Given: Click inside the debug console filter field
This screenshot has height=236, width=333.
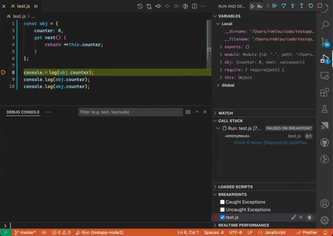Looking at the screenshot, I should pyautogui.click(x=131, y=112).
